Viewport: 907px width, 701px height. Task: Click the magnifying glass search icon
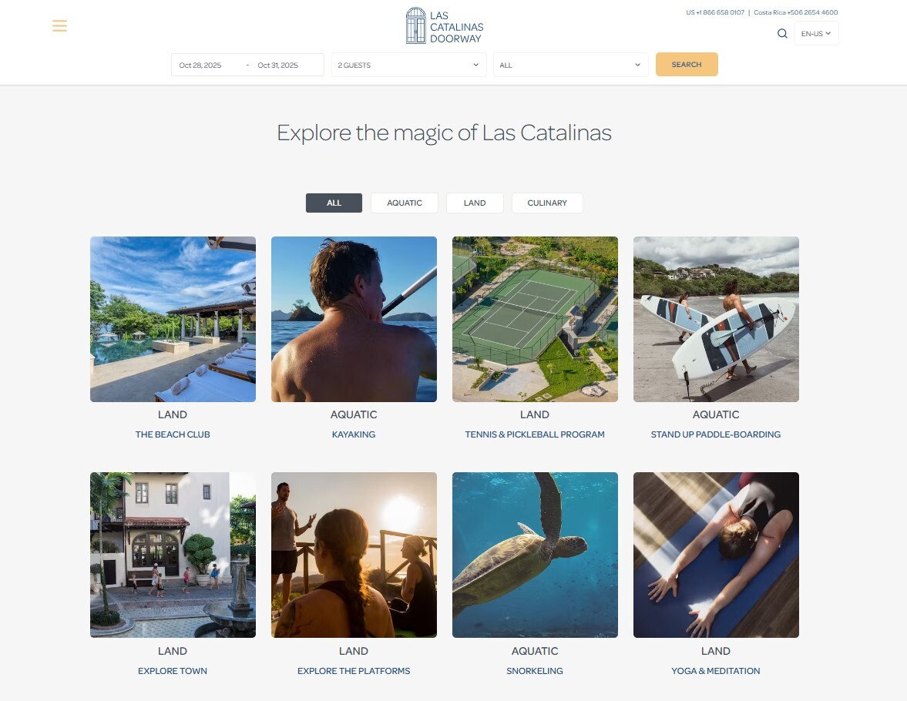[x=782, y=34]
